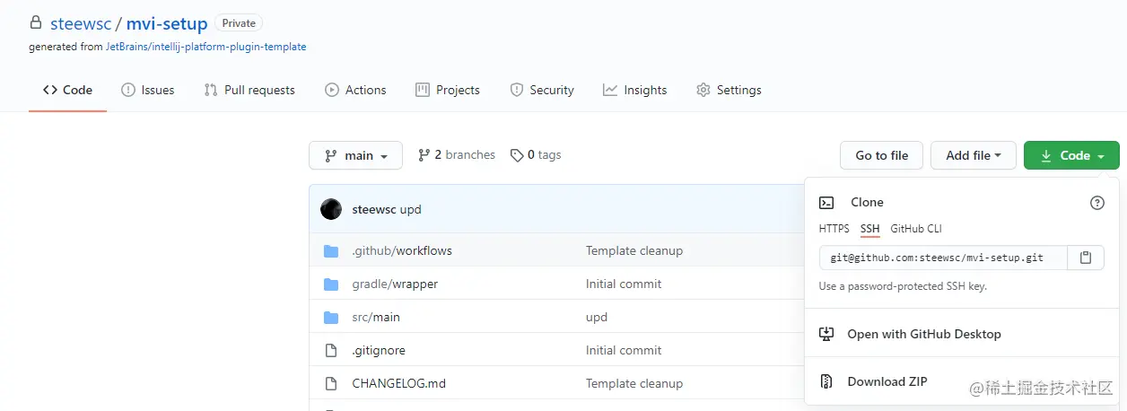1127x411 pixels.
Task: Click the .gitignore file icon
Action: tap(331, 351)
